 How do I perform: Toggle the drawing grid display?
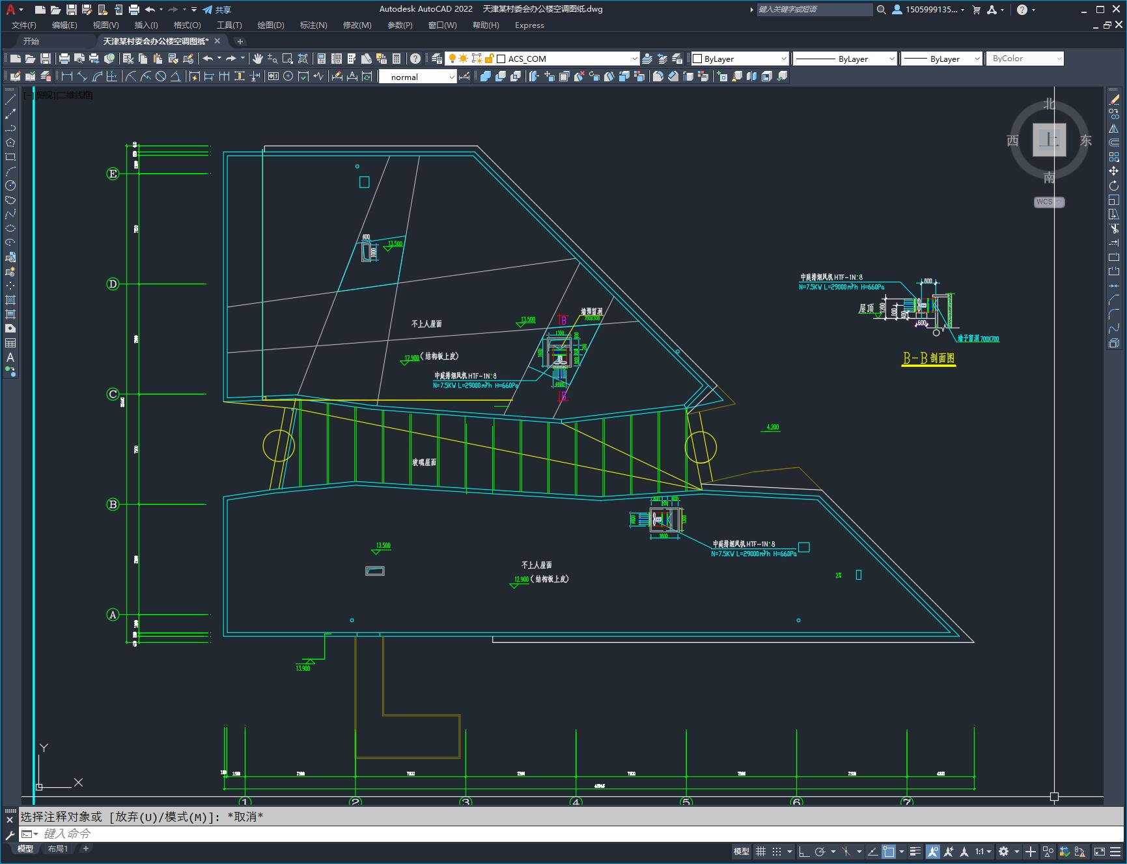click(760, 851)
